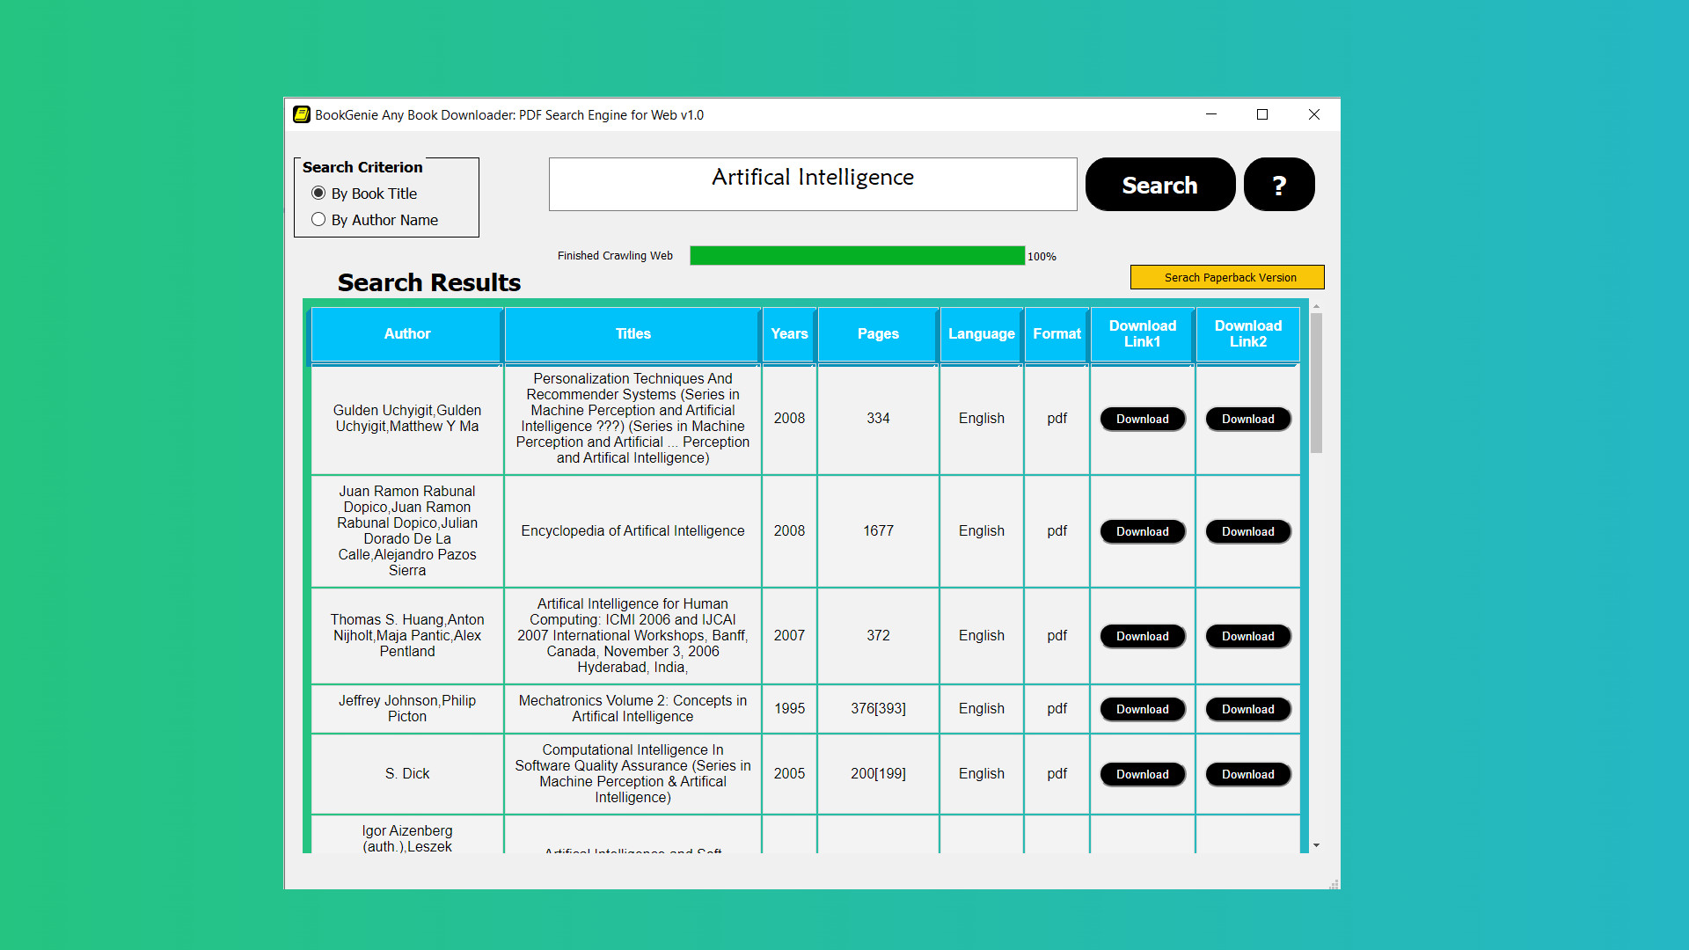Select the Gulden Uchyigit author cell

click(x=407, y=419)
